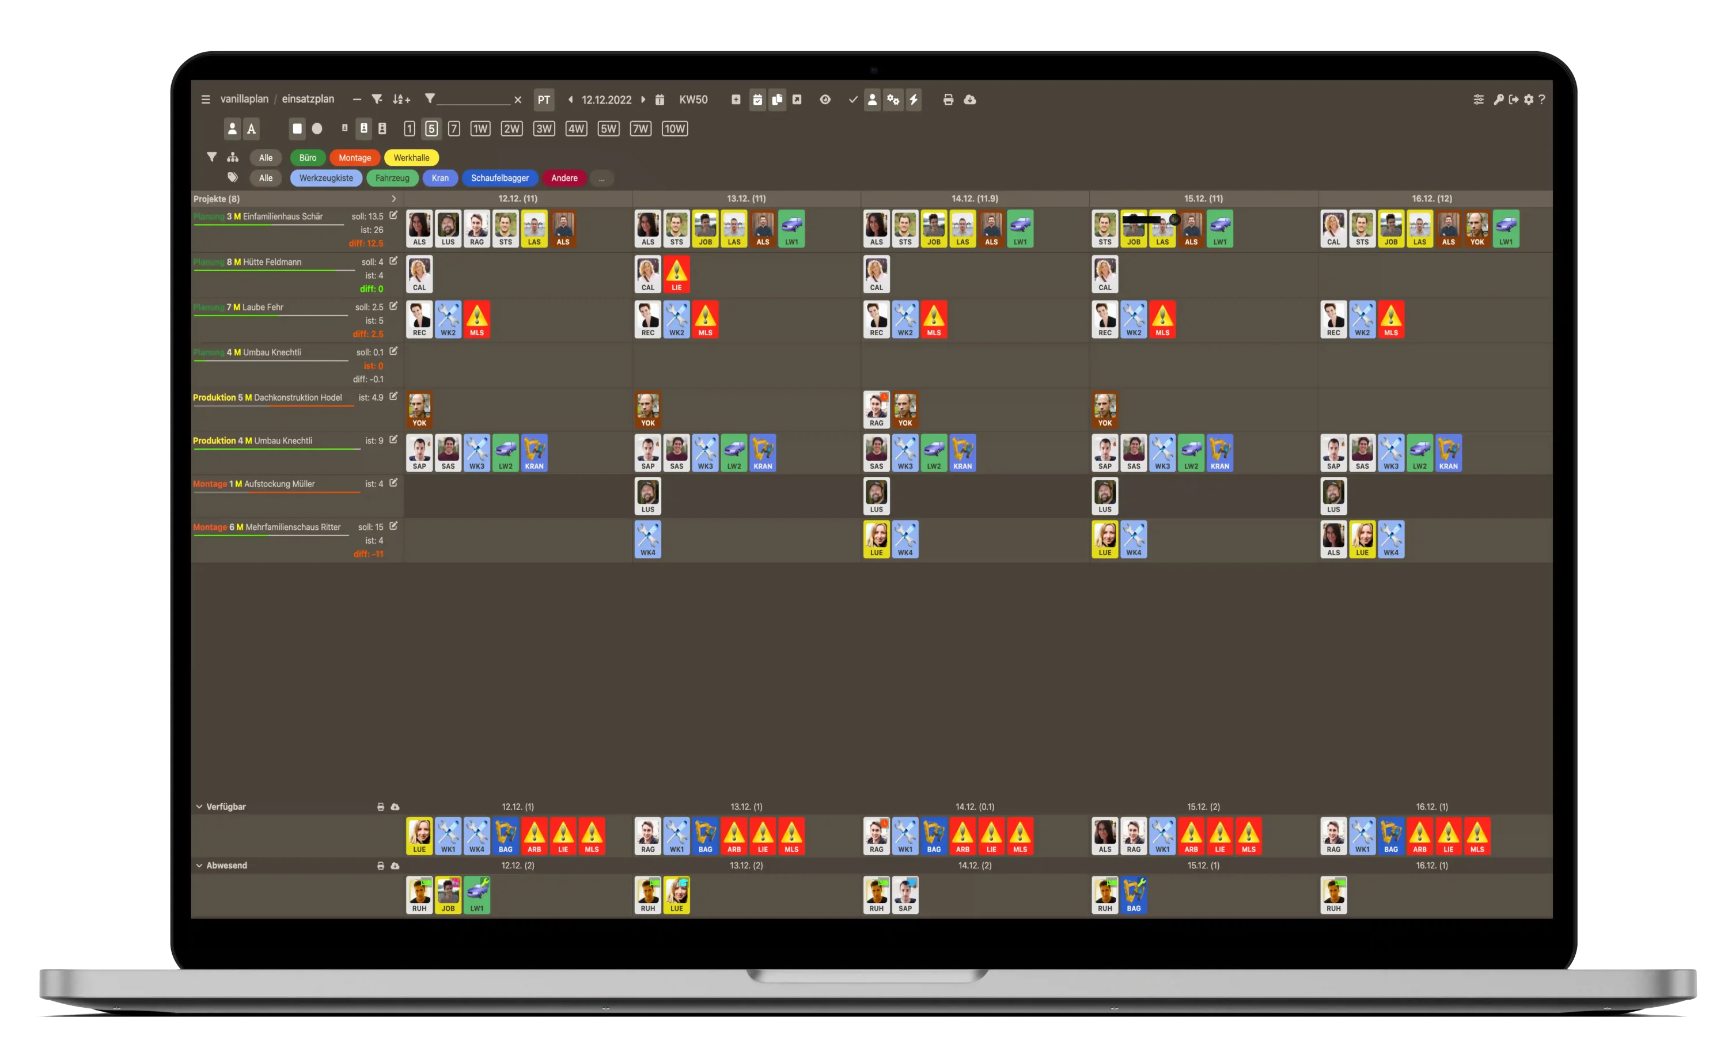Screen dimensions: 1728x1063
Task: Open the sort order add icon
Action: point(401,100)
